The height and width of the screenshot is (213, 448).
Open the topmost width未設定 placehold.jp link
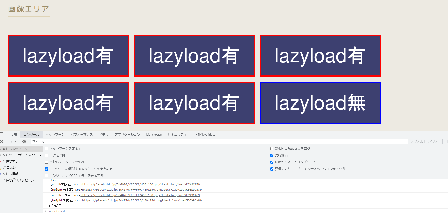[x=140, y=185]
